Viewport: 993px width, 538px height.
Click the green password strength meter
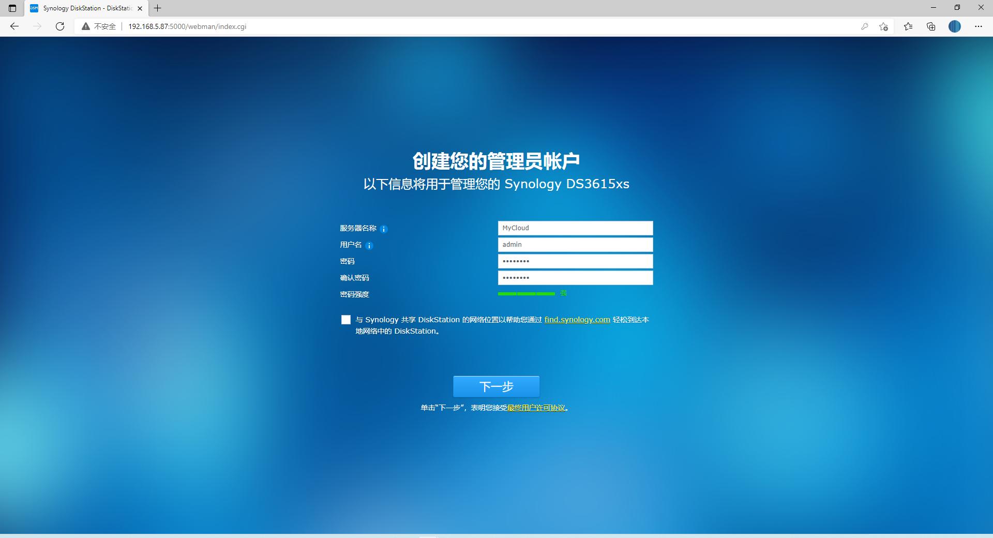(526, 293)
